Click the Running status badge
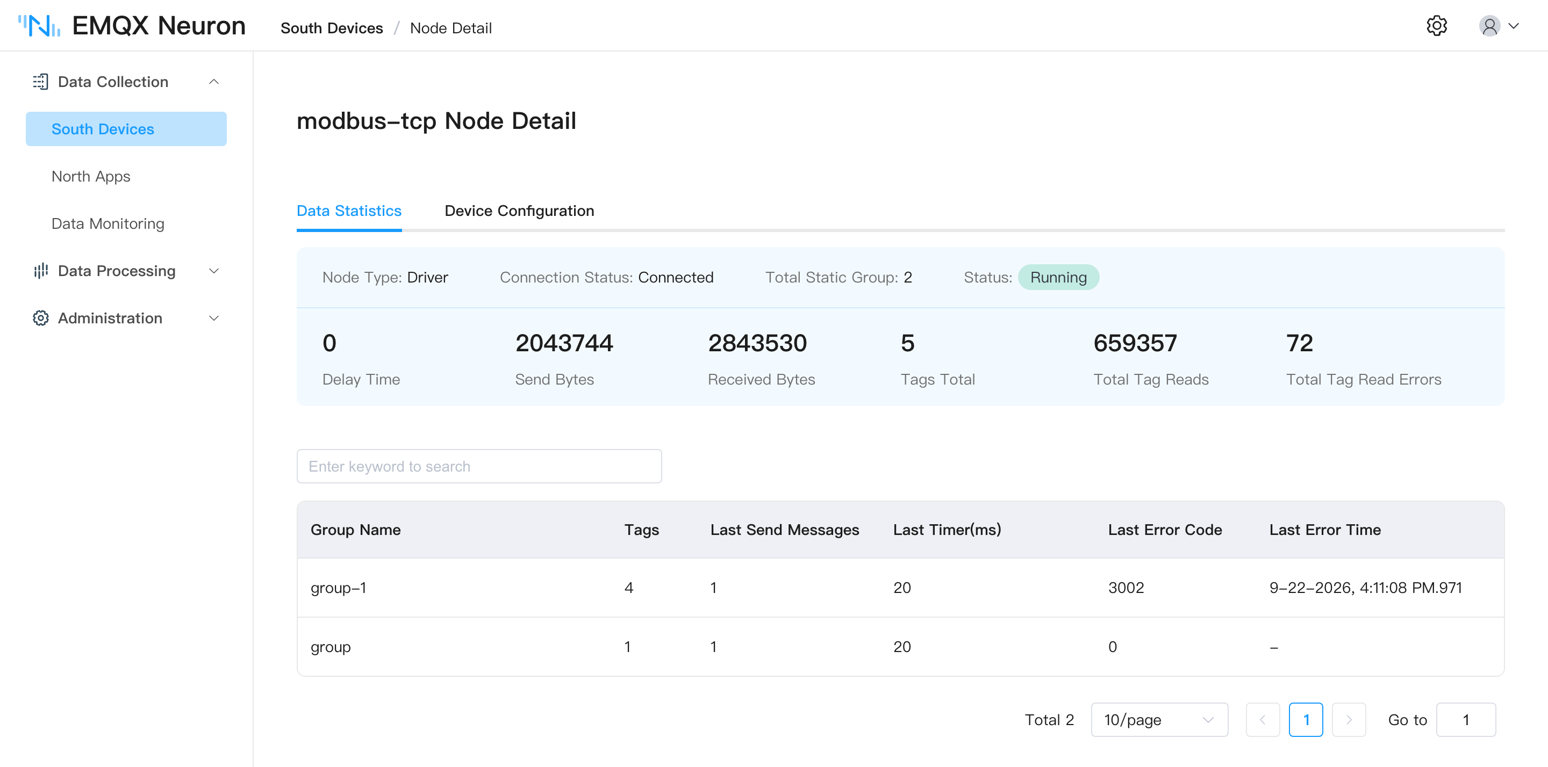Image resolution: width=1548 pixels, height=767 pixels. click(1058, 278)
